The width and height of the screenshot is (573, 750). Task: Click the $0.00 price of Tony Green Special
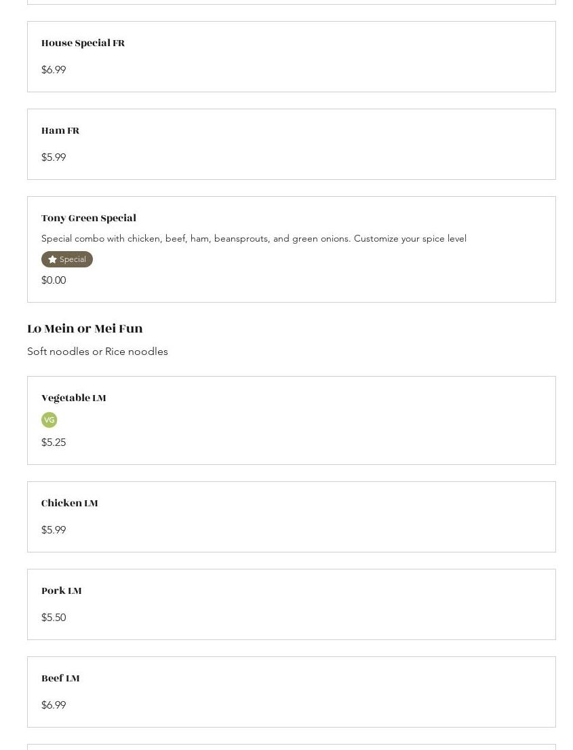click(54, 280)
